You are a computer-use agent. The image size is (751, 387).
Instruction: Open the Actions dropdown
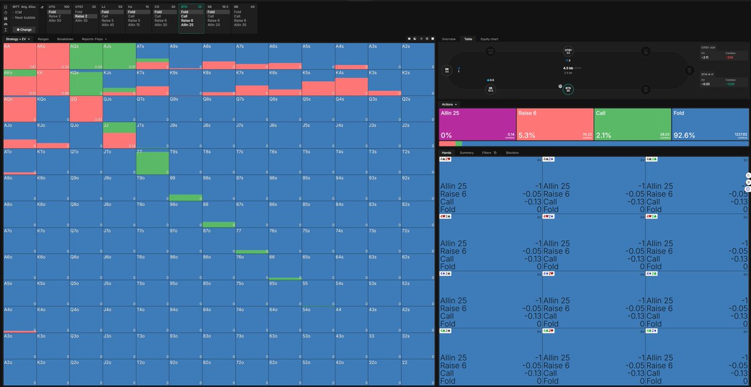click(x=449, y=104)
